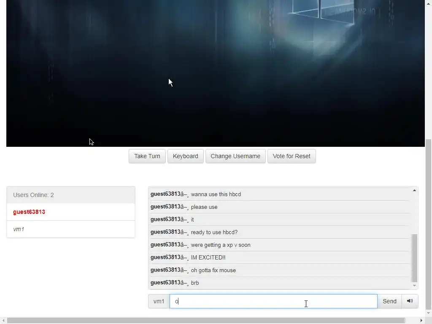
Task: Click chat message 'were getting a xp v soon'
Action: (x=221, y=245)
